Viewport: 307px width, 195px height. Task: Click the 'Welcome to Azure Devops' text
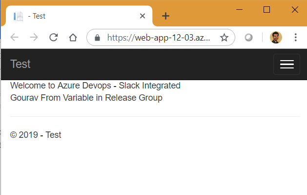(61, 86)
